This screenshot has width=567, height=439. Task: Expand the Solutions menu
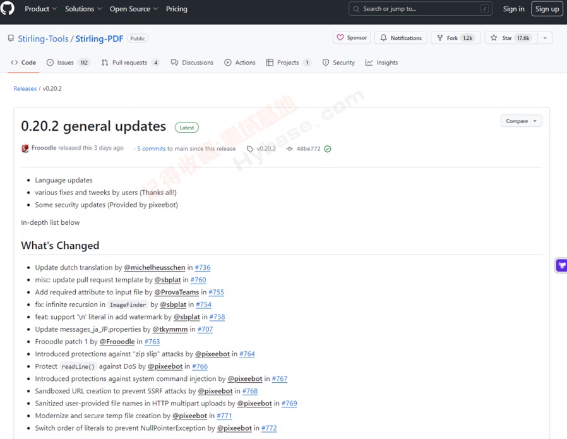[83, 9]
